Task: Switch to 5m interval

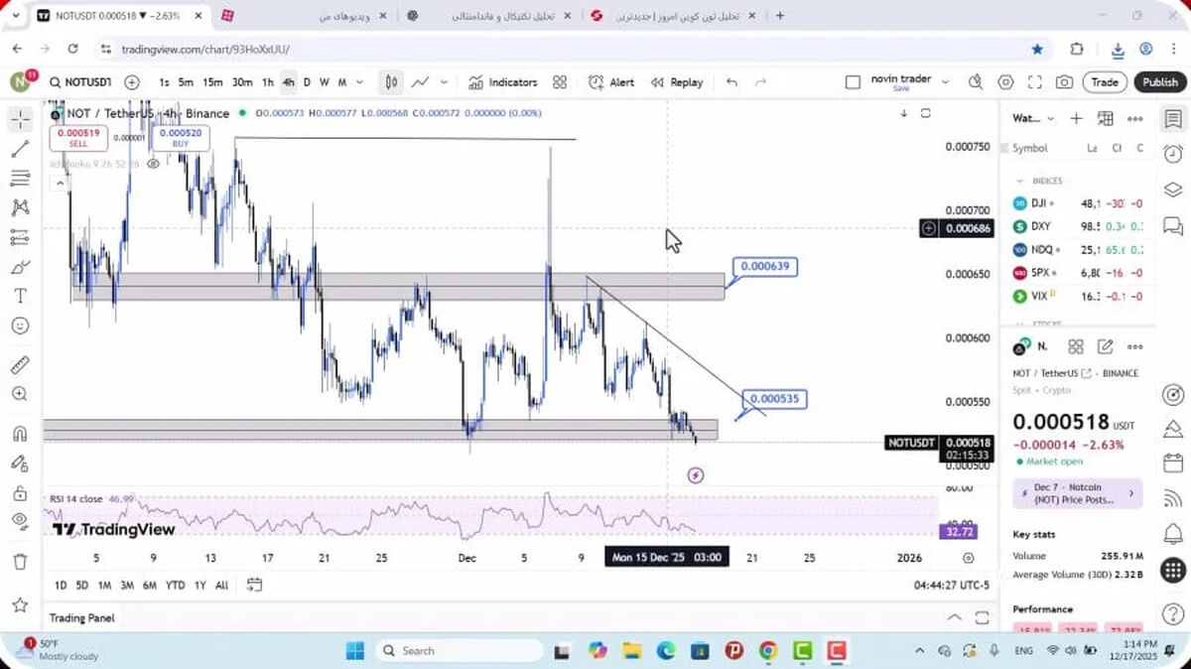Action: [x=186, y=82]
